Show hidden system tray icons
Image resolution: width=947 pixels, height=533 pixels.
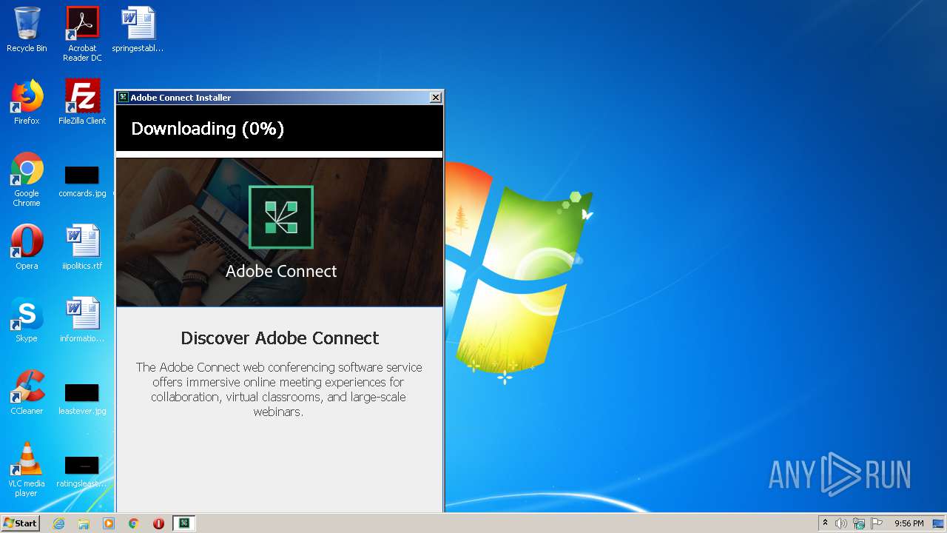pyautogui.click(x=825, y=523)
